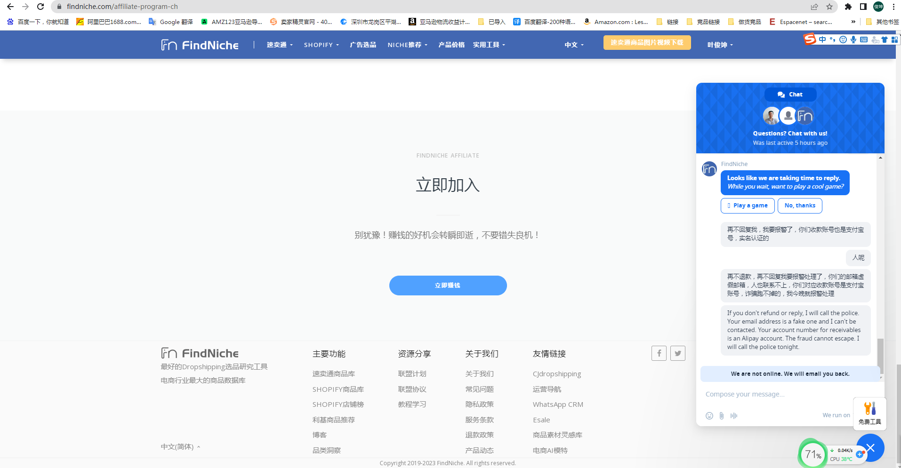
Task: Open FindNiche Facebook page icon
Action: pyautogui.click(x=659, y=353)
